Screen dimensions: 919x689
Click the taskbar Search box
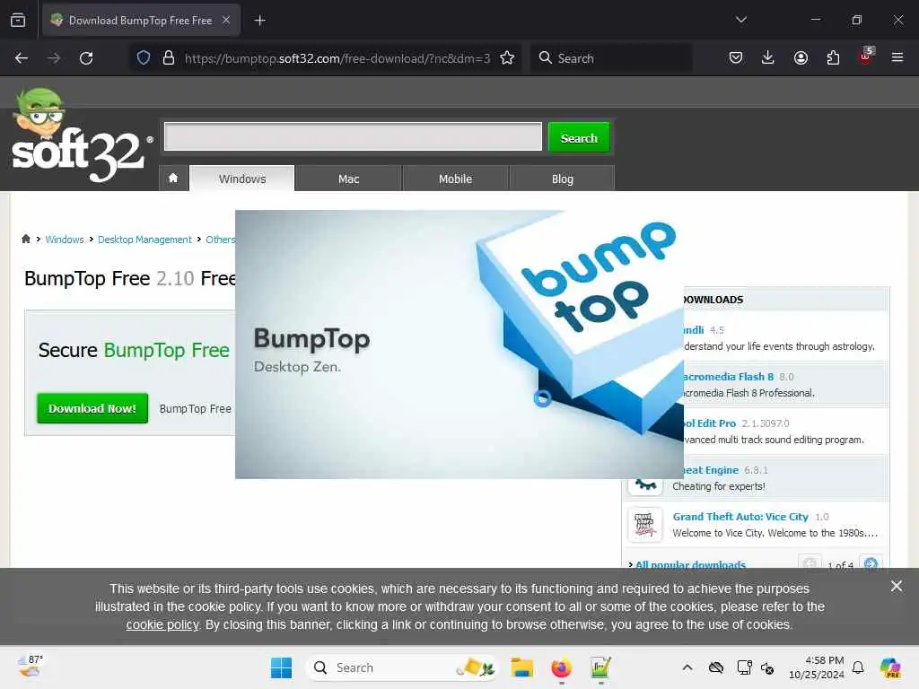[401, 667]
